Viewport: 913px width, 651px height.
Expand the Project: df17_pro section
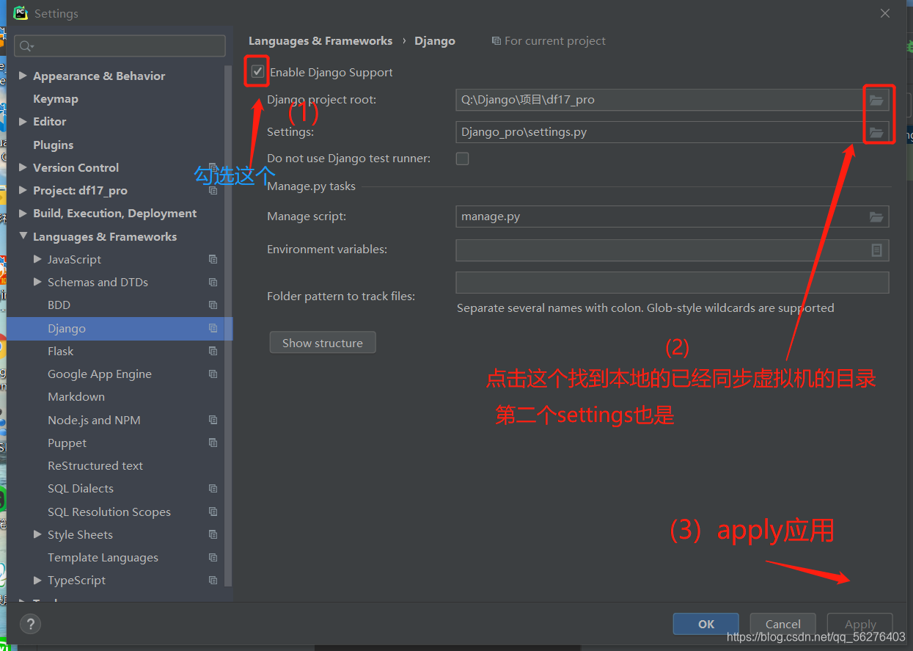pyautogui.click(x=23, y=190)
